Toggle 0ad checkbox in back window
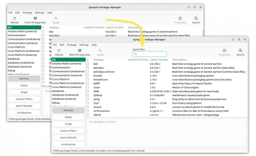Image resolution: width=256 pixels, height=156 pixels. click(x=43, y=31)
